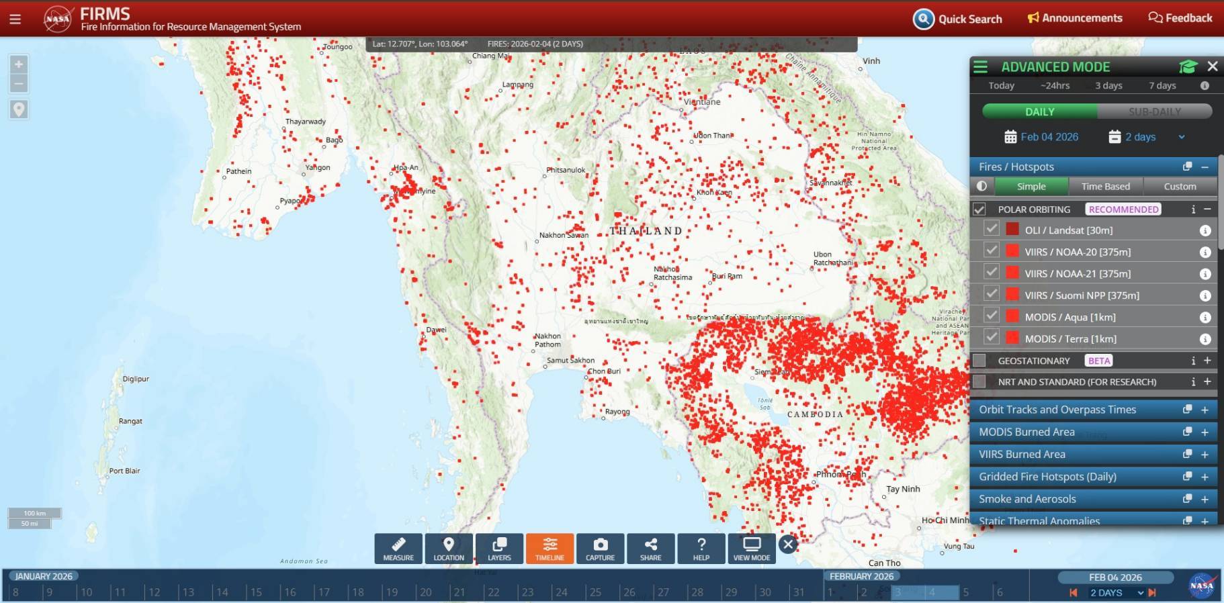Screen dimensions: 1224x603
Task: Toggle the MODIS / Aqua checkbox
Action: (x=992, y=316)
